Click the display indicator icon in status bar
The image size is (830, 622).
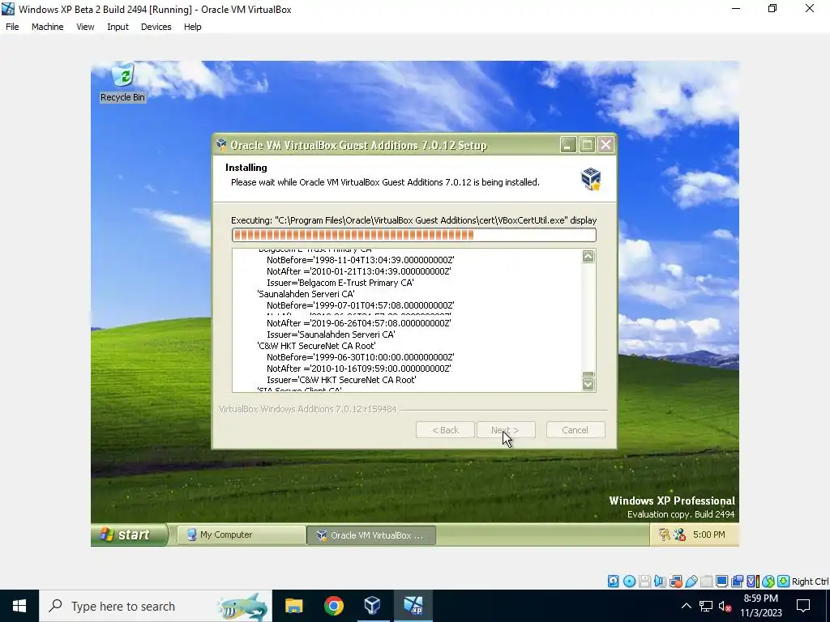tap(721, 582)
